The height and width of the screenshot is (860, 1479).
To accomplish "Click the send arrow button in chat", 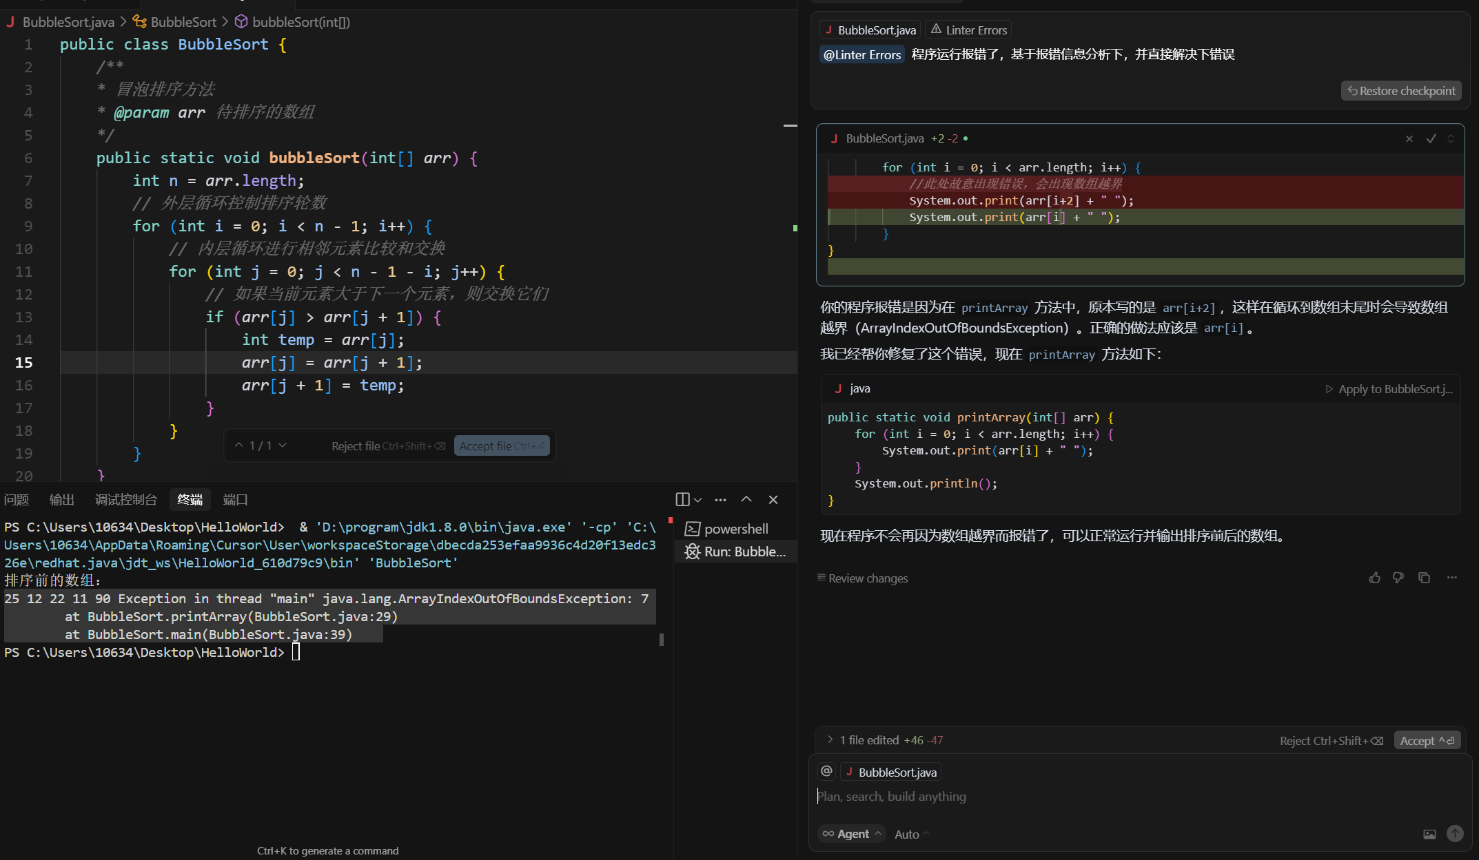I will coord(1455,834).
